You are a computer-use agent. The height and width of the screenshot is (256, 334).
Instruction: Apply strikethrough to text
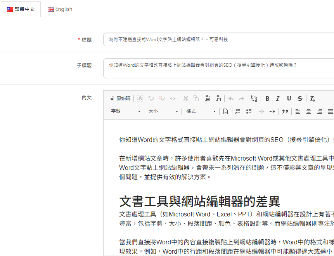click(x=300, y=98)
